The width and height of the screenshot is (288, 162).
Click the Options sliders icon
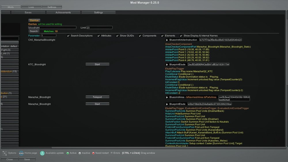tap(4, 153)
